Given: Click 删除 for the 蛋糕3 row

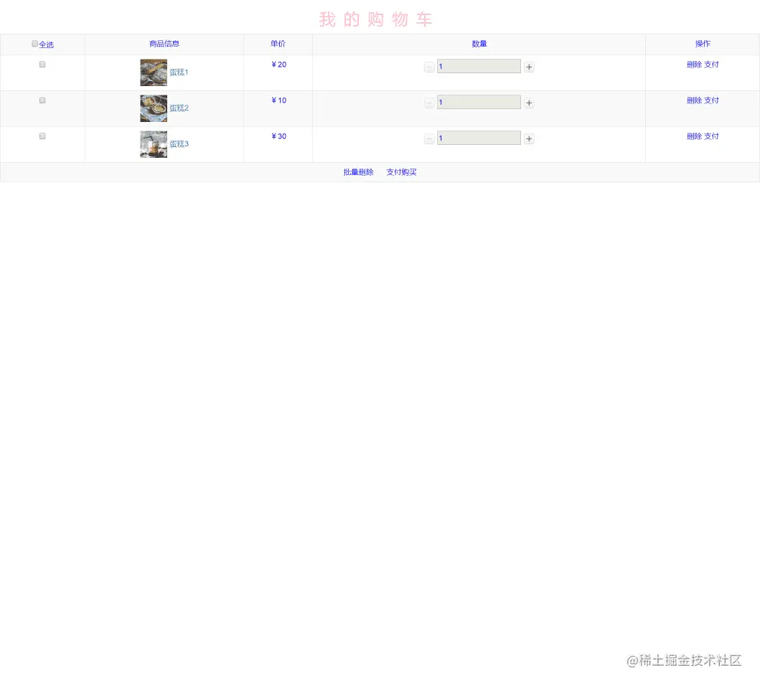Looking at the screenshot, I should (x=694, y=136).
